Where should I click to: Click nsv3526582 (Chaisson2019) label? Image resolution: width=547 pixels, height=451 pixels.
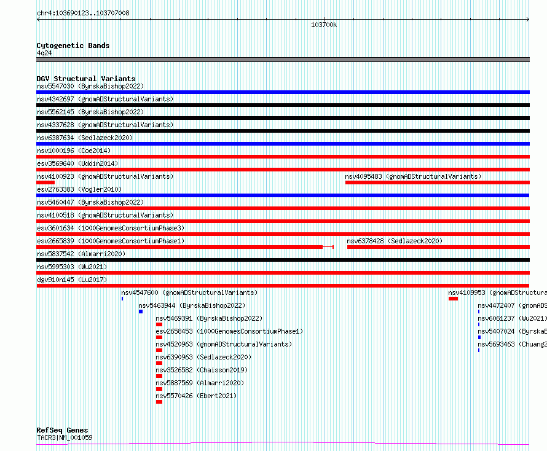coord(202,370)
